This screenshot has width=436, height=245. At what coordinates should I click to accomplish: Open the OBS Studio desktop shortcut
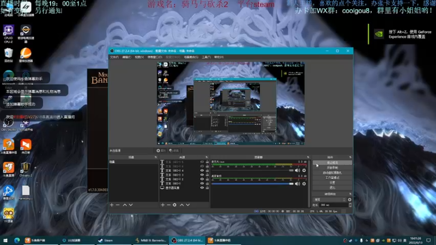click(x=8, y=124)
